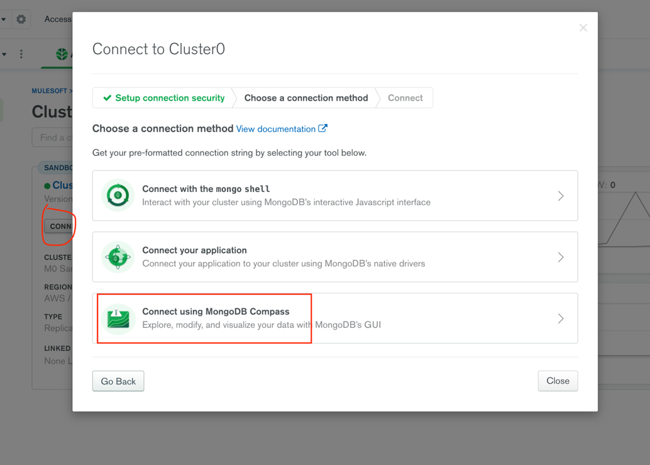Viewport: 650px width, 465px height.
Task: Select the Connect your application title
Action: point(194,250)
